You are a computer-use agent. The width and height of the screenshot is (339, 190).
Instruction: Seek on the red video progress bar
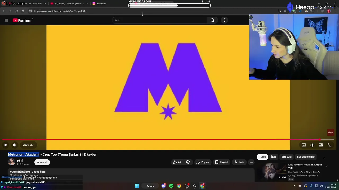click(168, 139)
